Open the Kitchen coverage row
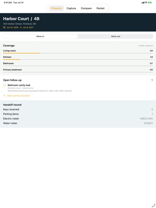156x208 pixels. pos(78,58)
